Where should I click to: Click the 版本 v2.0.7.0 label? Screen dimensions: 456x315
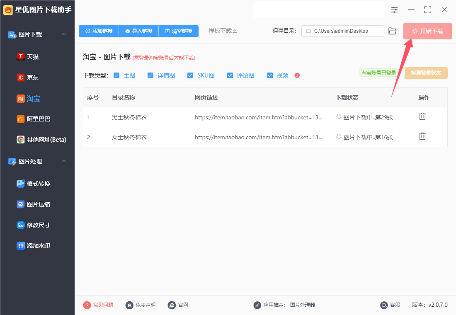(430, 305)
